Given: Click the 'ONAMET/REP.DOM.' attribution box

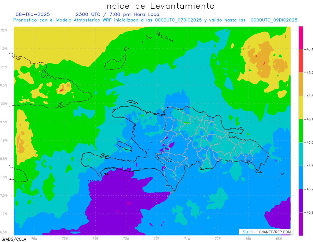Looking at the screenshot, I should pyautogui.click(x=266, y=232).
